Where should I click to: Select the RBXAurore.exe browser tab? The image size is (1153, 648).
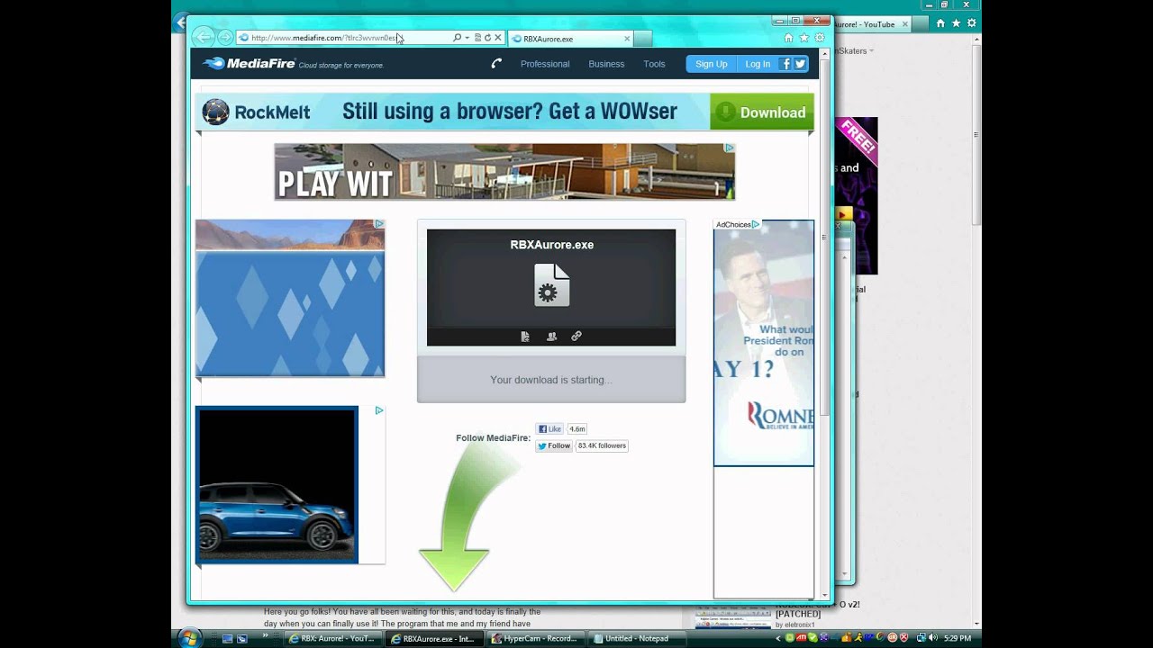click(x=569, y=39)
